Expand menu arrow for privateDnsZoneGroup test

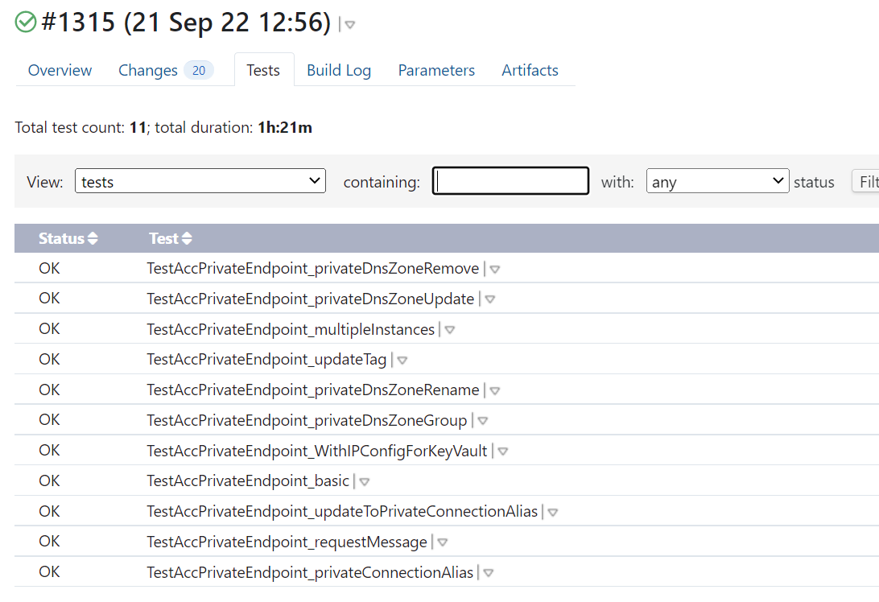(483, 421)
